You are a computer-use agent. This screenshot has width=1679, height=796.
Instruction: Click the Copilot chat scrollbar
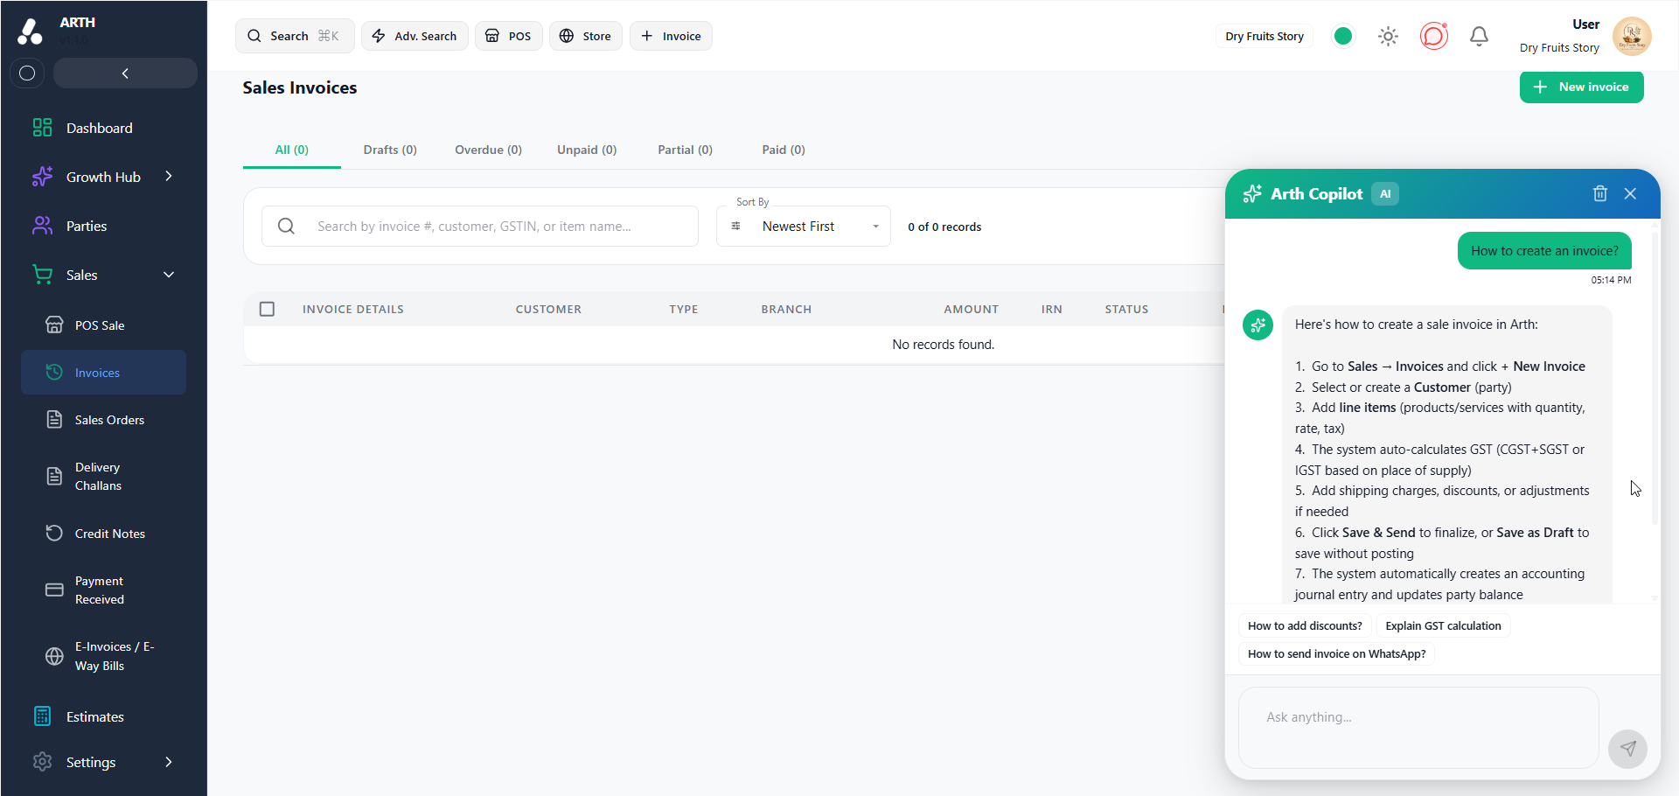[1655, 376]
